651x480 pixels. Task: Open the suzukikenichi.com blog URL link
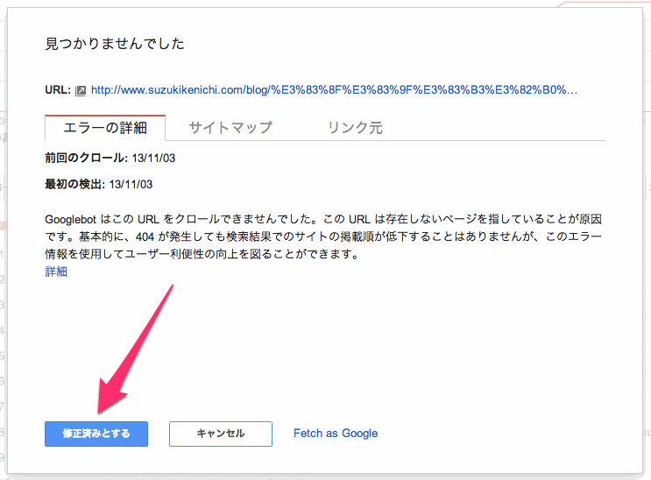(x=334, y=90)
